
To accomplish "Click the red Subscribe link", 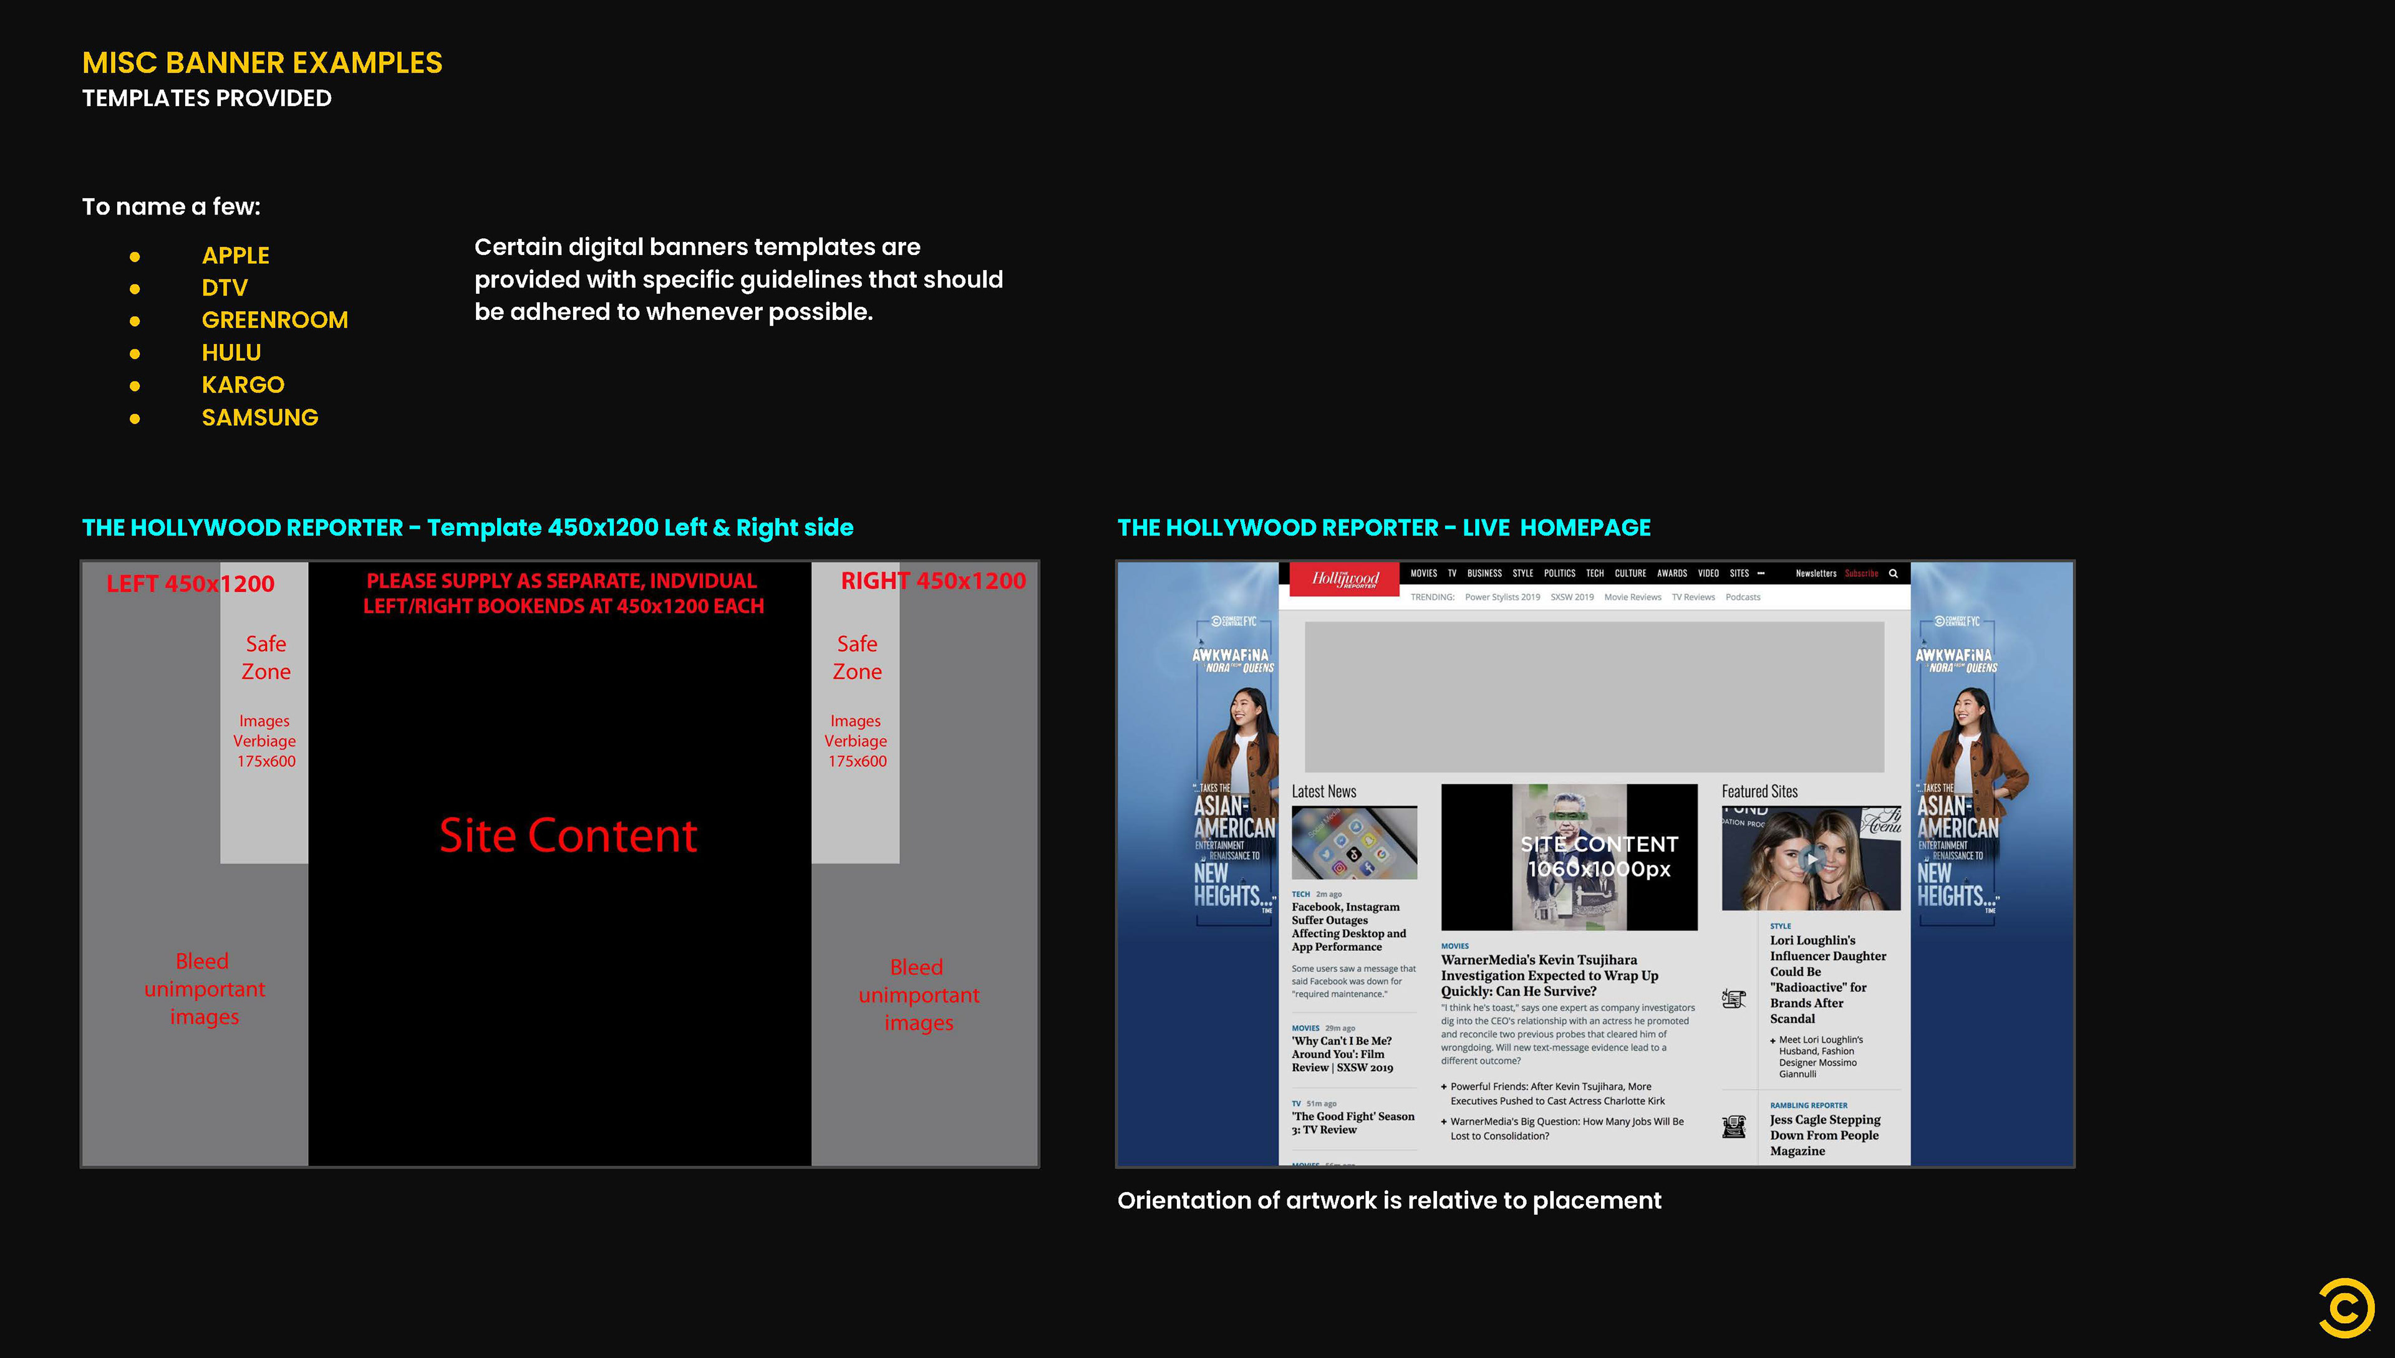I will 1861,574.
